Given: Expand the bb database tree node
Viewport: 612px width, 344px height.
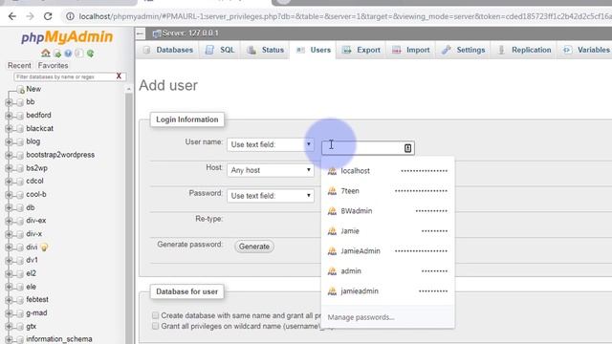Looking at the screenshot, I should tap(9, 102).
